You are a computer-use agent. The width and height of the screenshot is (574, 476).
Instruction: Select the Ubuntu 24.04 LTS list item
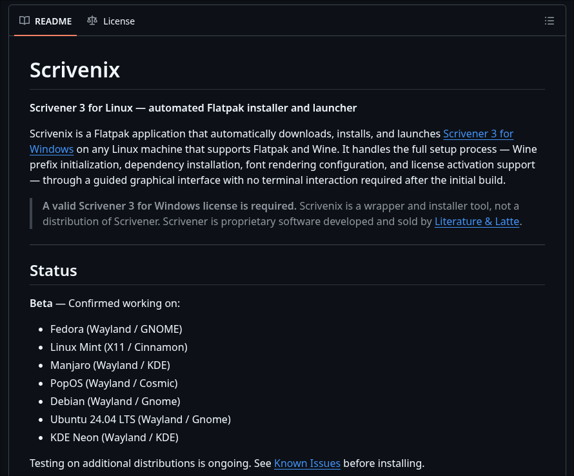(141, 420)
